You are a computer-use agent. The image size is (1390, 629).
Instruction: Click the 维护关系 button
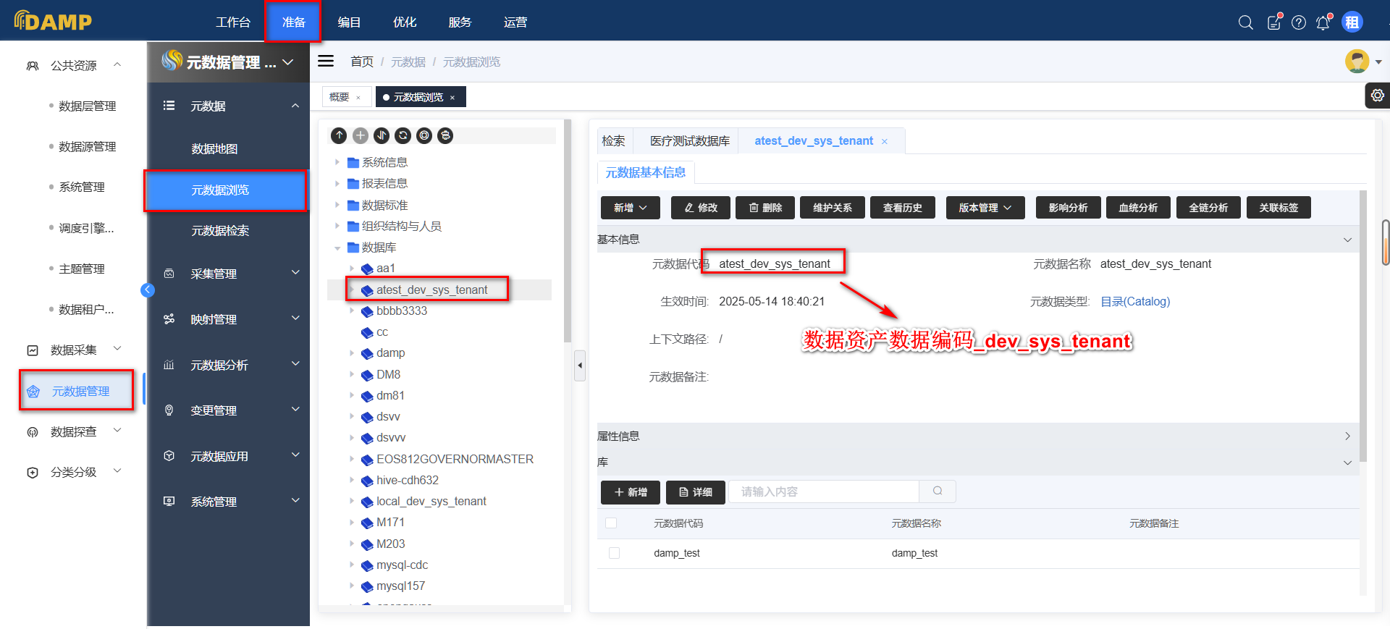832,208
